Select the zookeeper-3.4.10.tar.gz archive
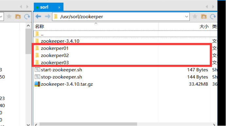This screenshot has height=126, width=226. point(125,84)
